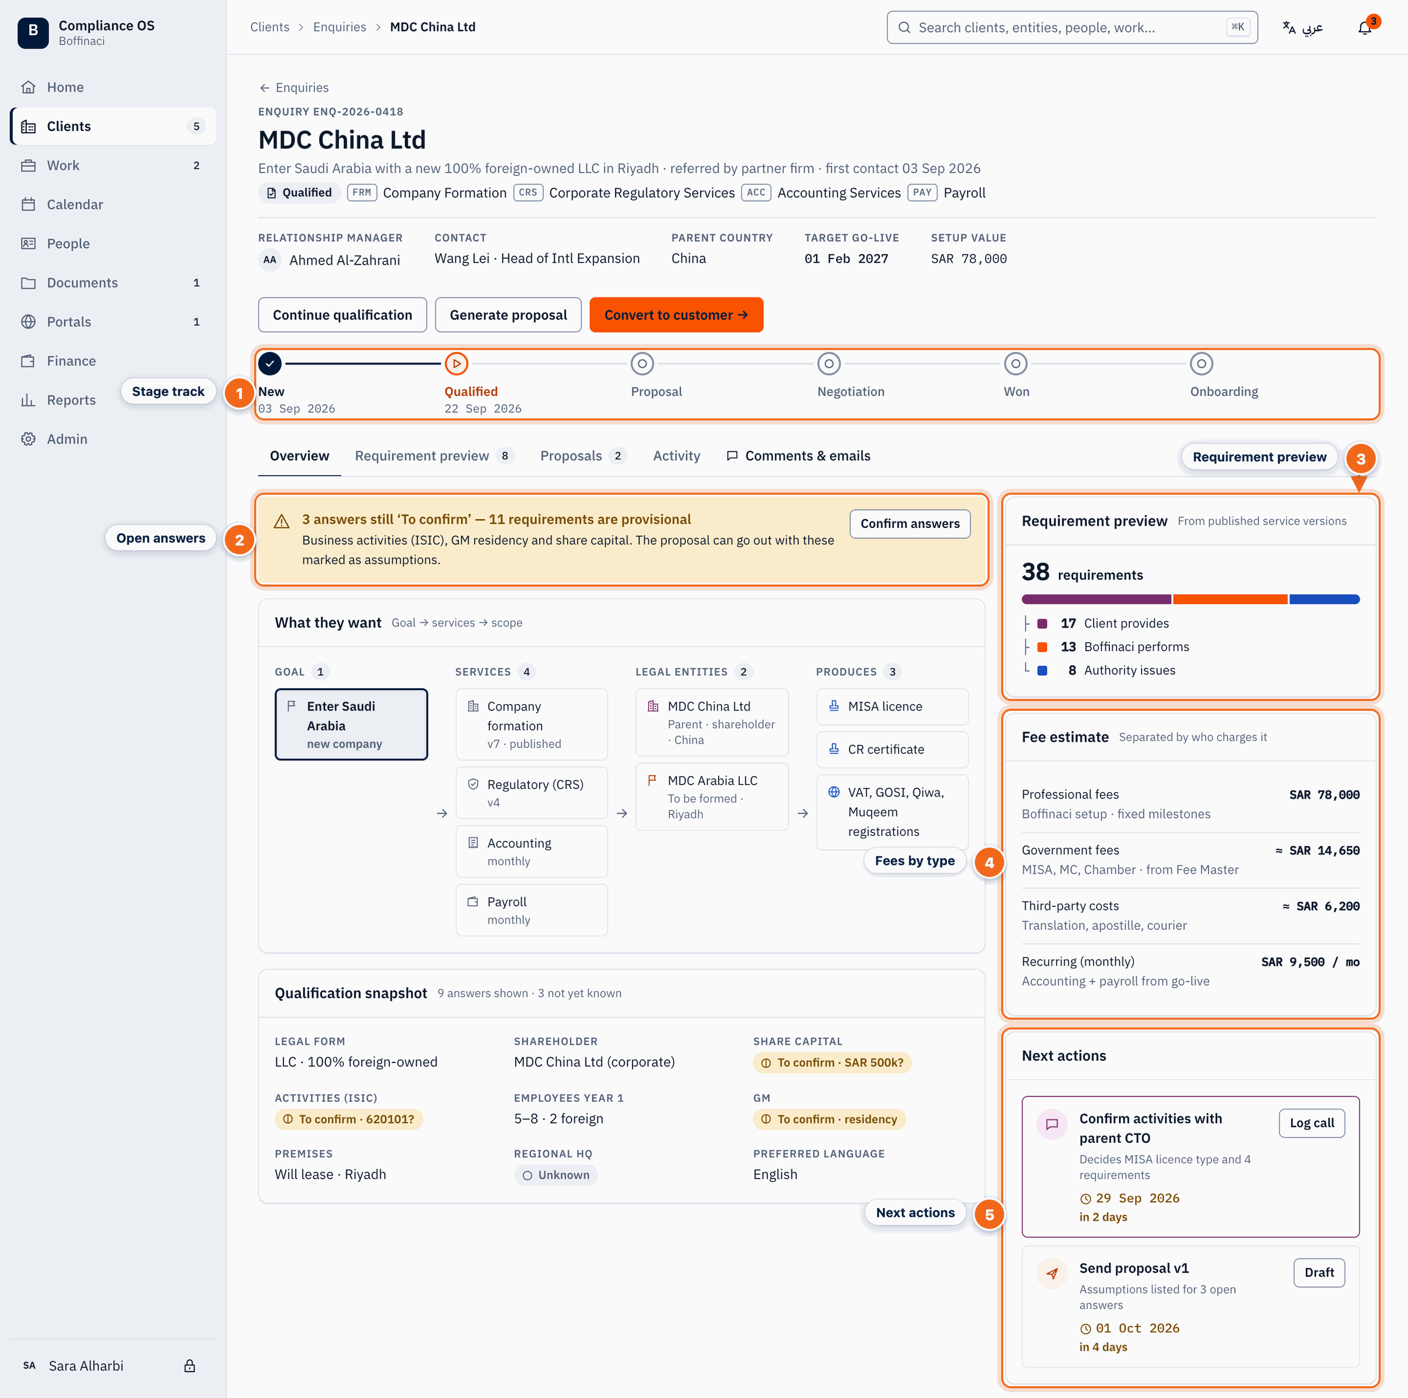Image resolution: width=1408 pixels, height=1398 pixels.
Task: Click the notifications bell icon
Action: (1364, 28)
